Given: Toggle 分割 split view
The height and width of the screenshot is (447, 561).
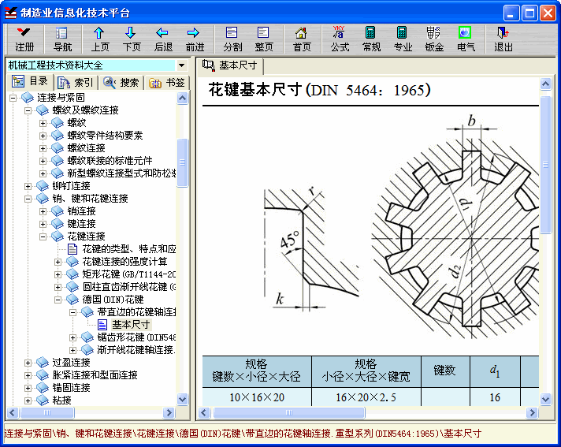Looking at the screenshot, I should point(232,39).
